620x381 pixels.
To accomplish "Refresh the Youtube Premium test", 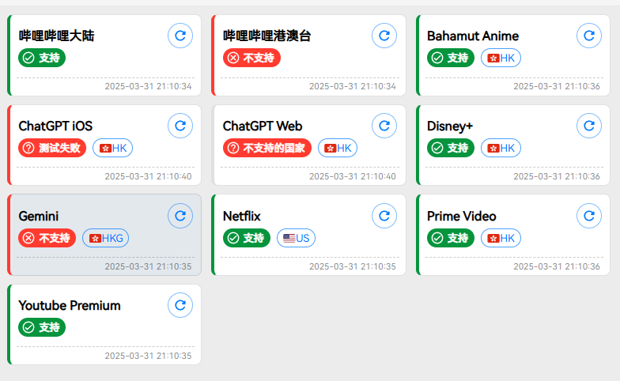I will point(180,305).
